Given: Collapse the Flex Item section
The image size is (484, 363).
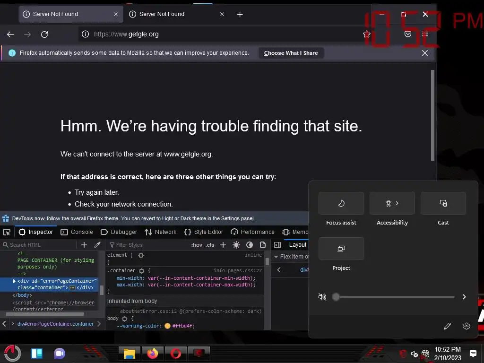Looking at the screenshot, I should point(276,257).
